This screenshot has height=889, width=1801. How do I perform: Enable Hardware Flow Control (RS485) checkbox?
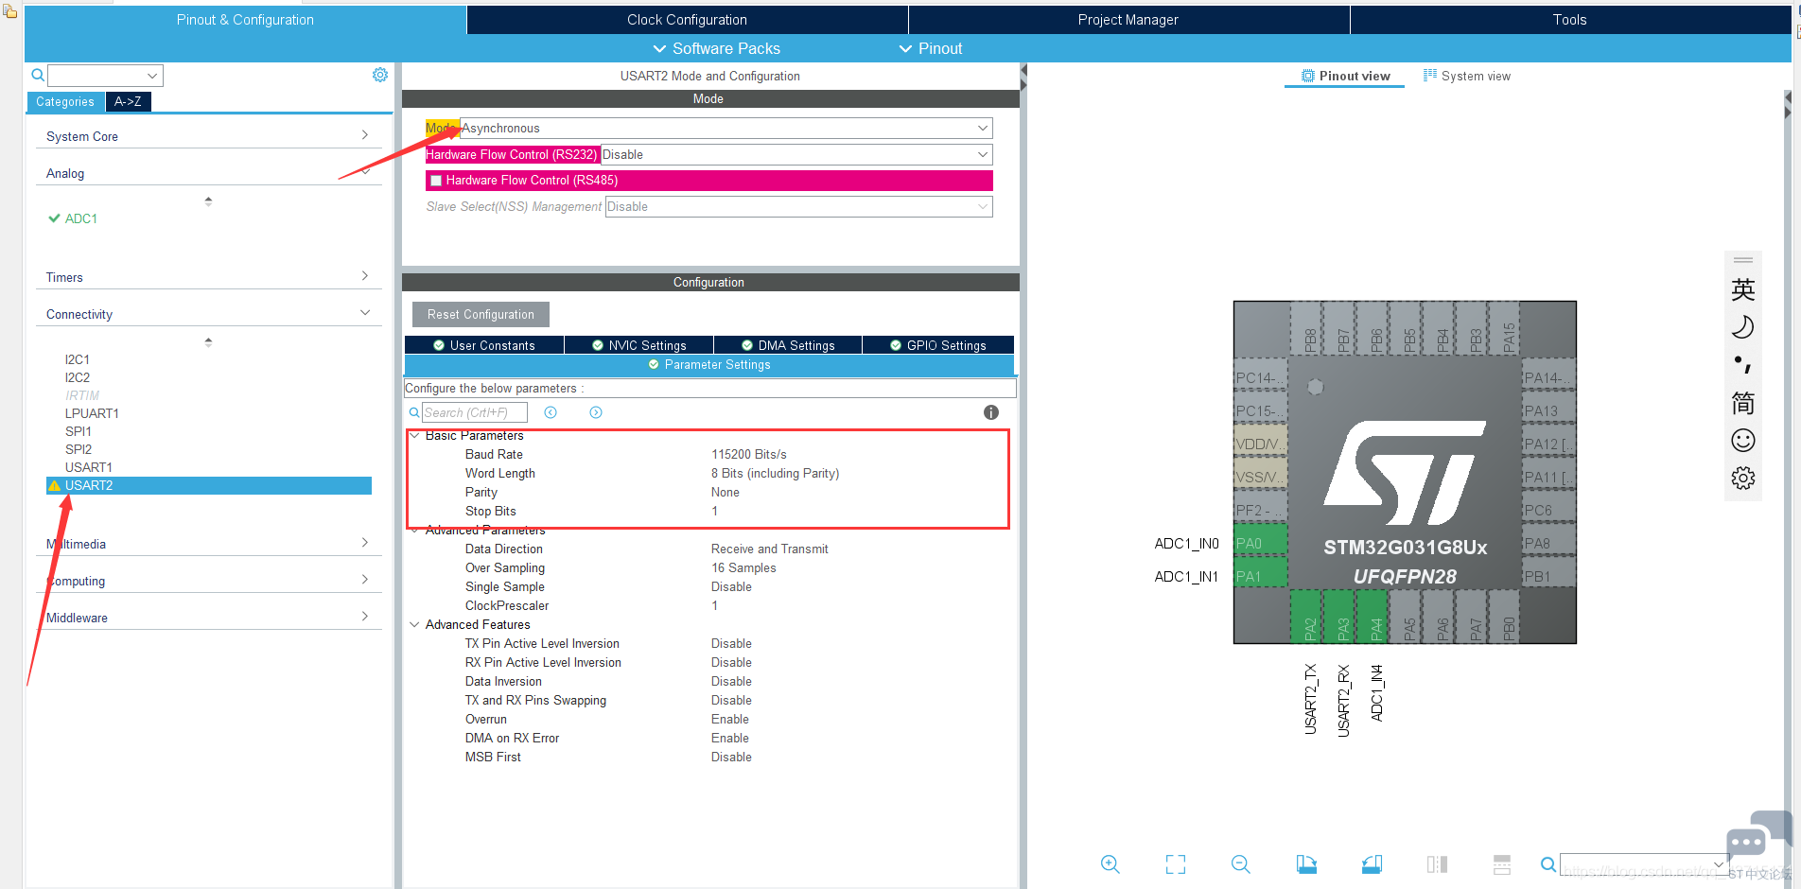[436, 181]
